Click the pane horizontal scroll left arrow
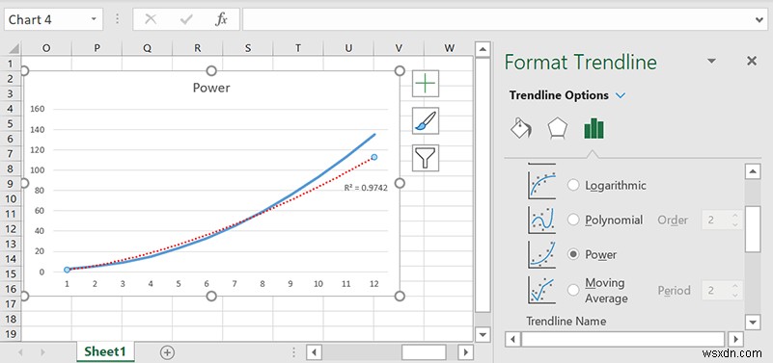 pos(512,339)
